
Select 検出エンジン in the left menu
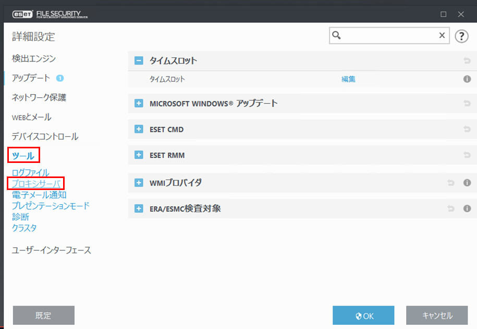tap(34, 58)
